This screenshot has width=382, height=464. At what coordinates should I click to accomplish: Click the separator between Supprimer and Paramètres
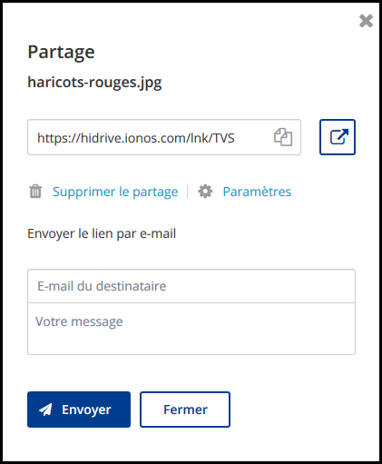pyautogui.click(x=188, y=192)
